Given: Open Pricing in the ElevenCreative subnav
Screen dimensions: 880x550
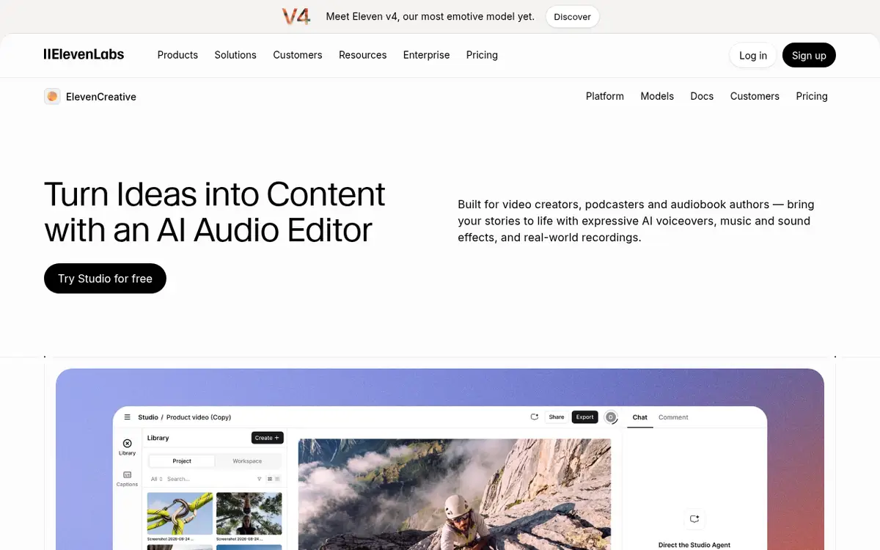Looking at the screenshot, I should [x=812, y=96].
